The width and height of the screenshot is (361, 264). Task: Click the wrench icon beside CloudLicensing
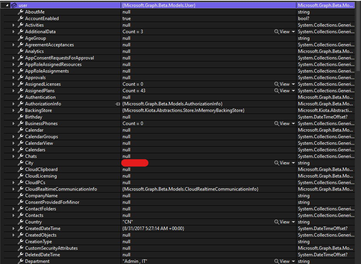21,176
